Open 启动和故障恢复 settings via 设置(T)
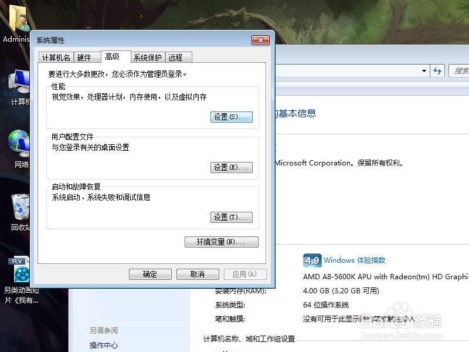 click(230, 217)
